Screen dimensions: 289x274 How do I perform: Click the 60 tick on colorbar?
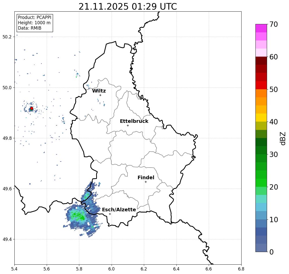click(x=274, y=57)
